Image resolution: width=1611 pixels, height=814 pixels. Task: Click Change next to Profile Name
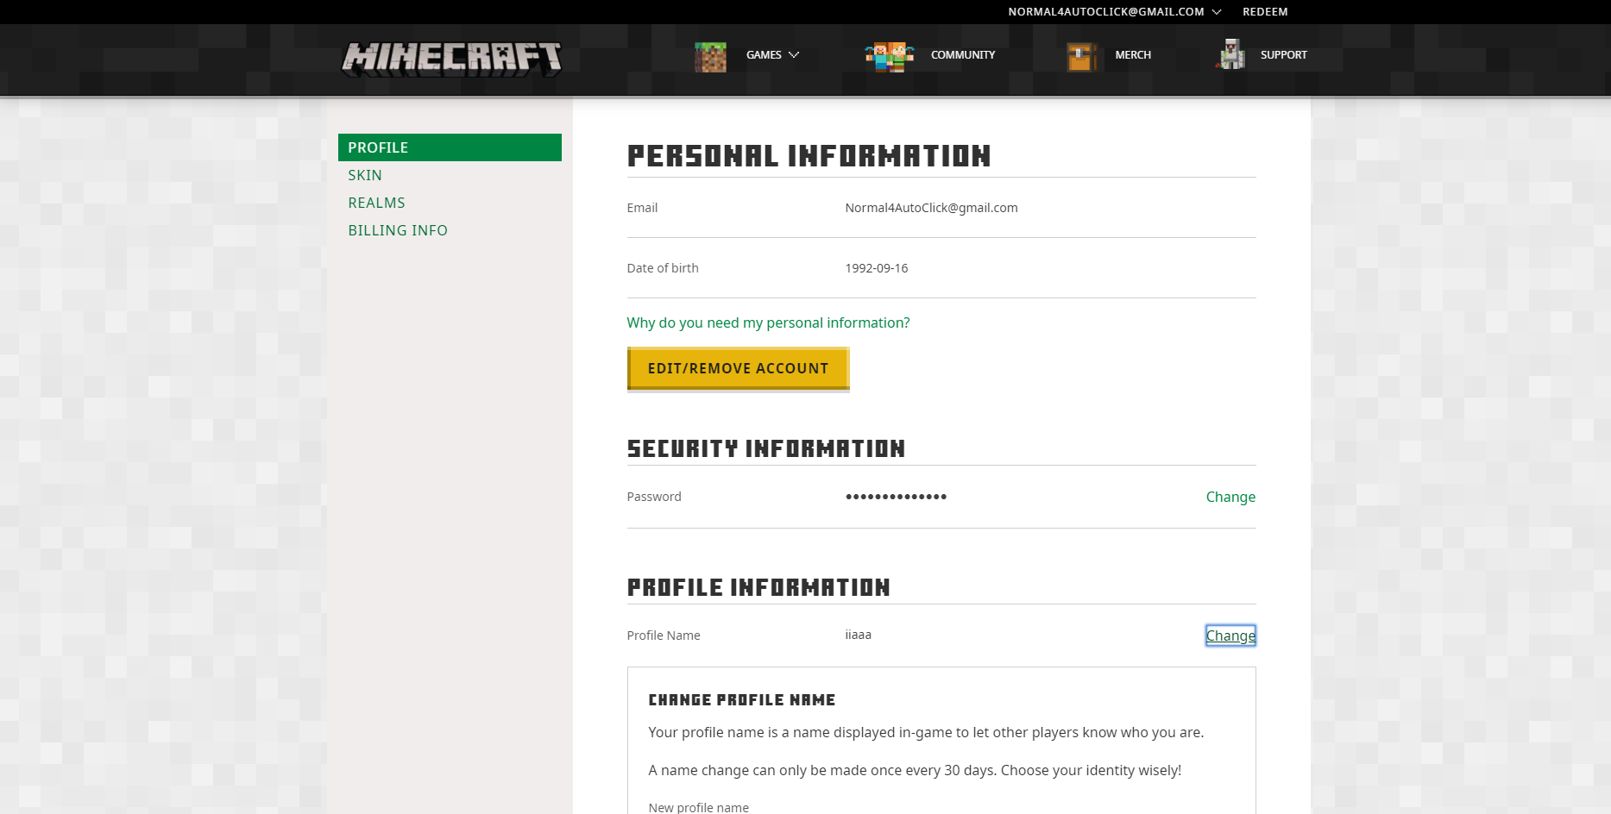tap(1230, 636)
